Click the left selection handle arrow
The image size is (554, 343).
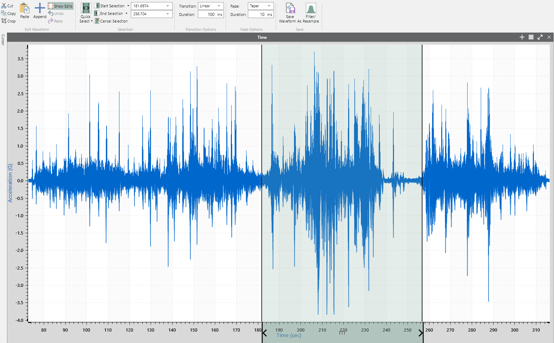point(265,333)
